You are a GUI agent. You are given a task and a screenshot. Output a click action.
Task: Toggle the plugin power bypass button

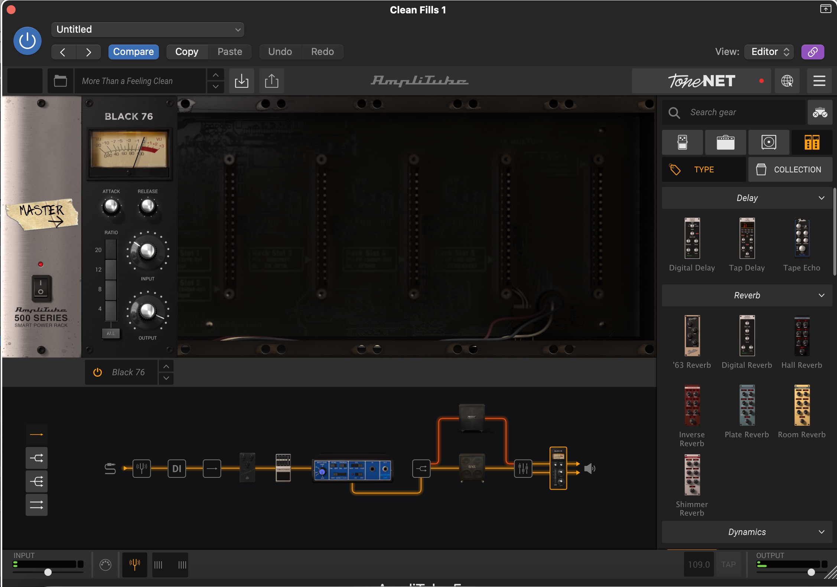pyautogui.click(x=27, y=41)
